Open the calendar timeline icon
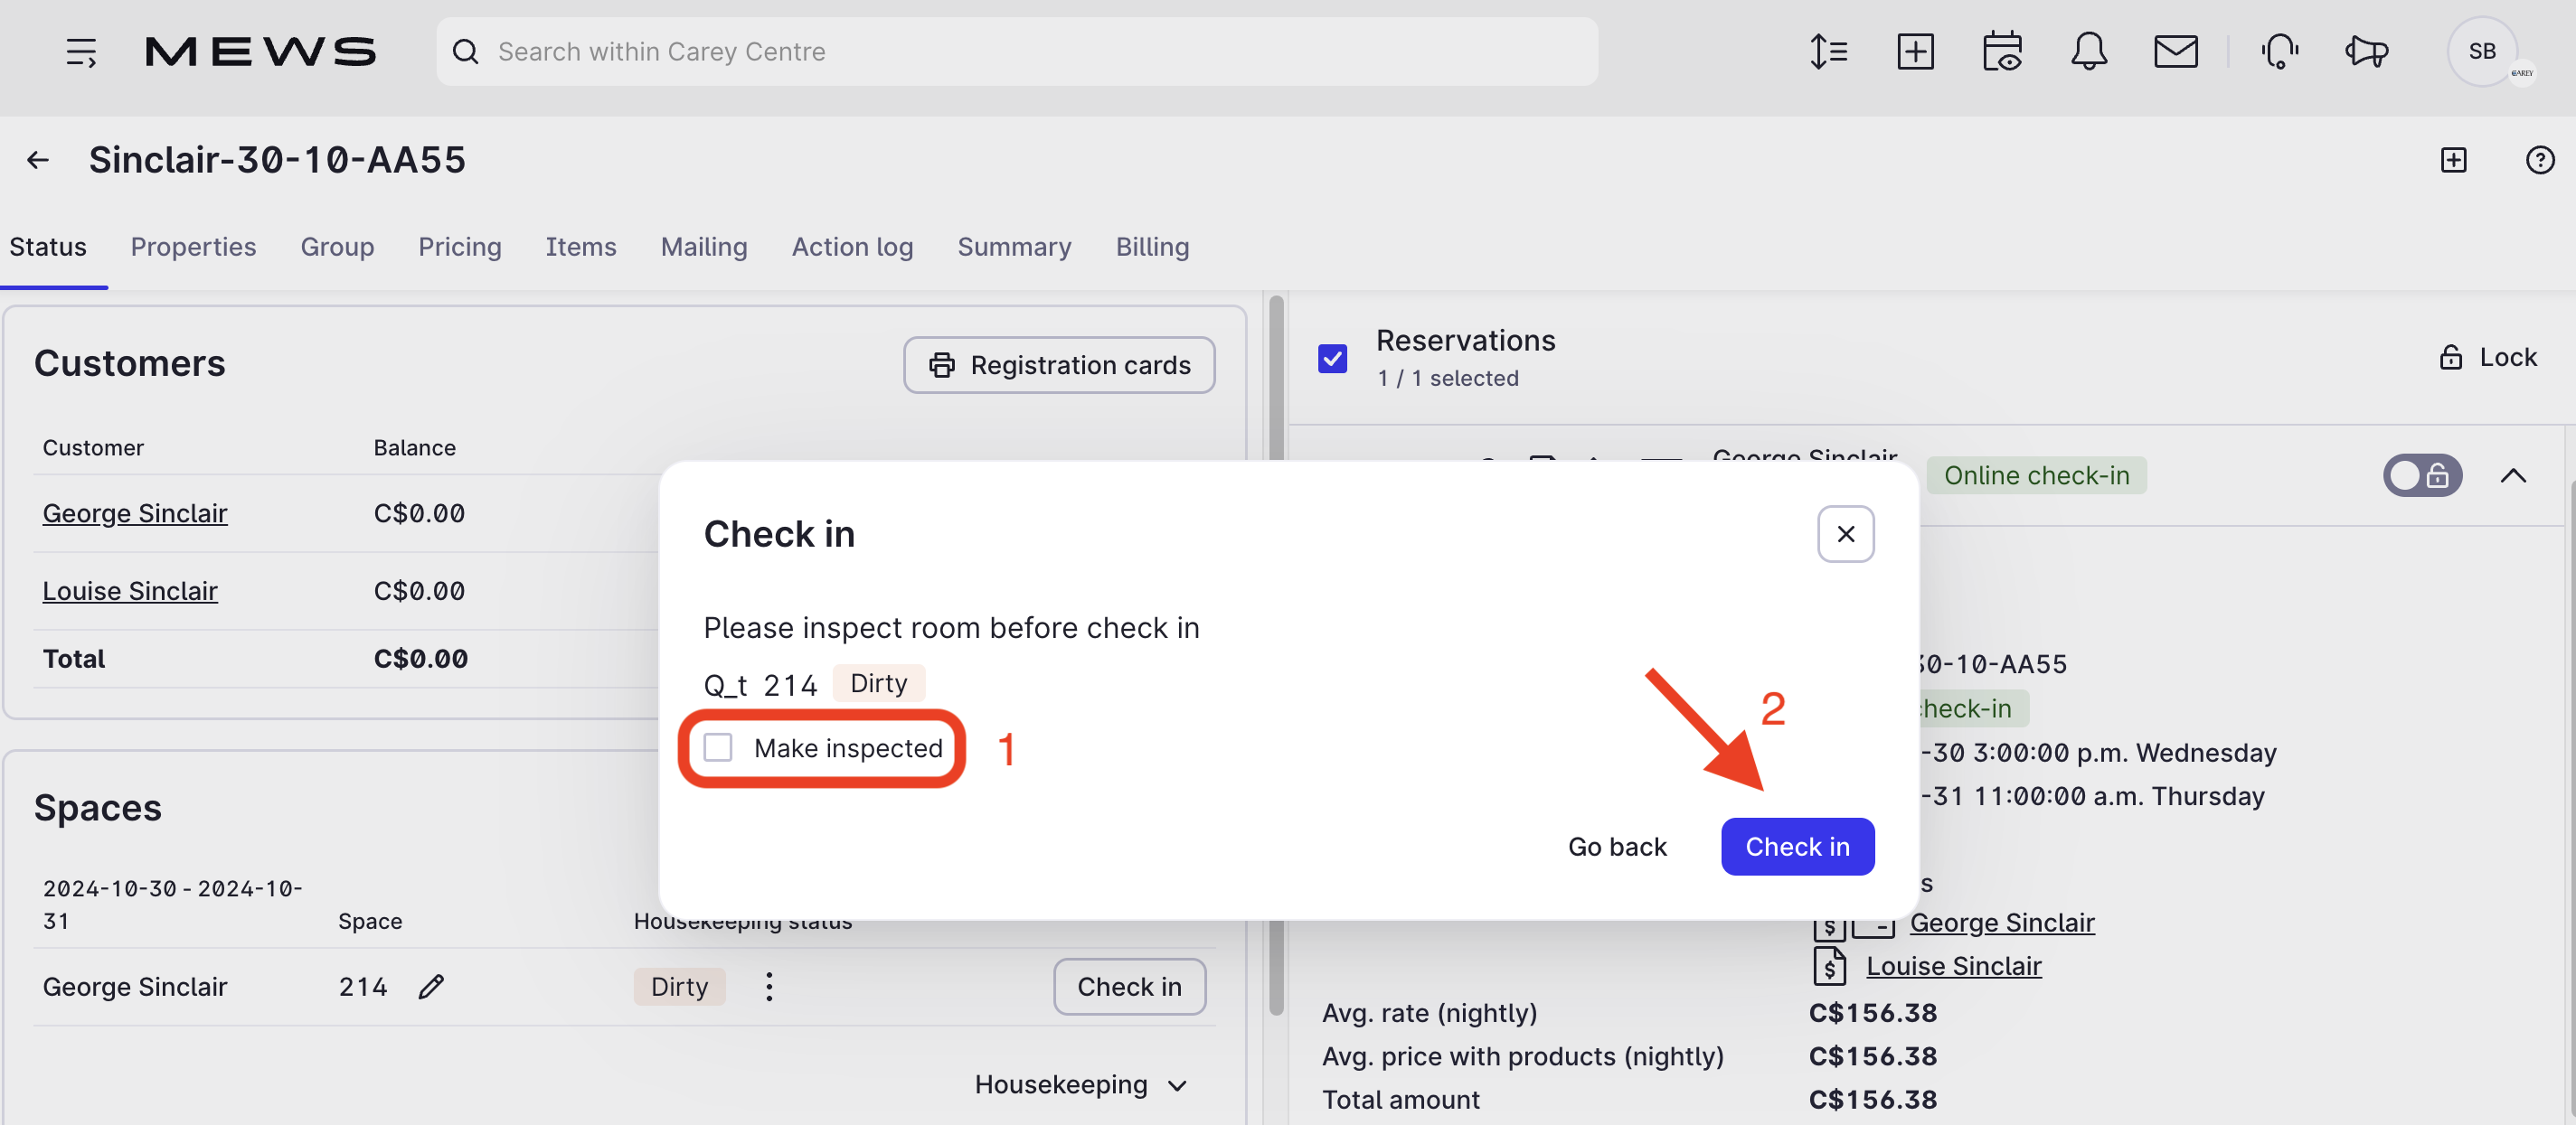This screenshot has width=2576, height=1125. pos(2002,51)
